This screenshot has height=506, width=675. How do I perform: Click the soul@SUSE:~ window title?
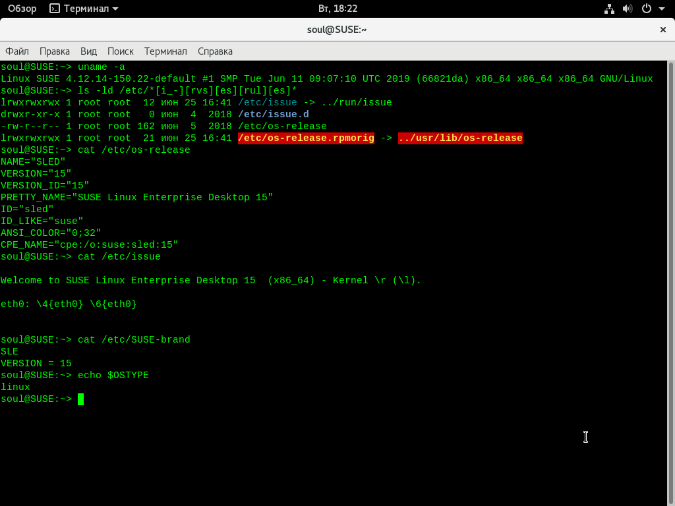pos(337,30)
